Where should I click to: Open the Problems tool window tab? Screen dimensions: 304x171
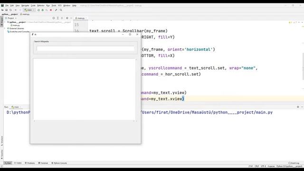[x=30, y=163]
